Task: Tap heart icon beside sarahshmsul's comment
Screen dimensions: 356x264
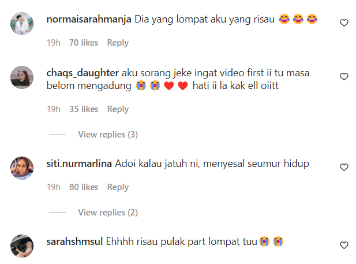Action: (x=344, y=245)
